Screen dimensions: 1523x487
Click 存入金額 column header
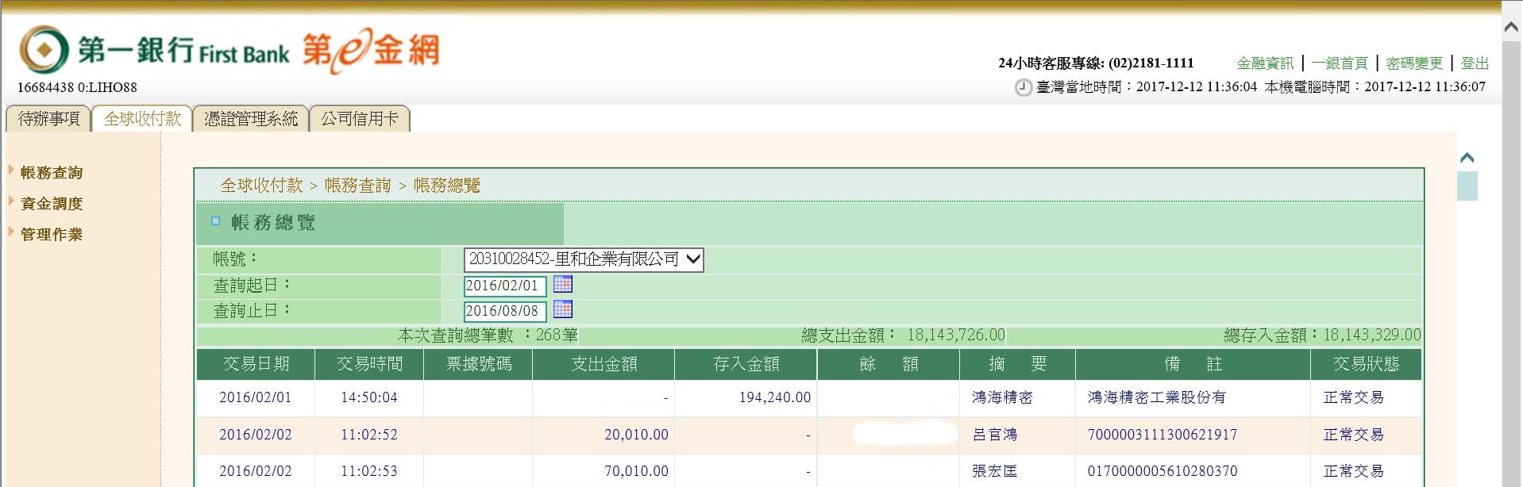click(x=746, y=364)
